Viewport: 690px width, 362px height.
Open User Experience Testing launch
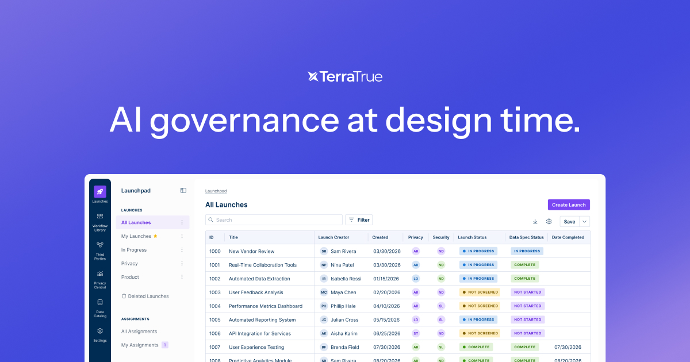(x=256, y=348)
